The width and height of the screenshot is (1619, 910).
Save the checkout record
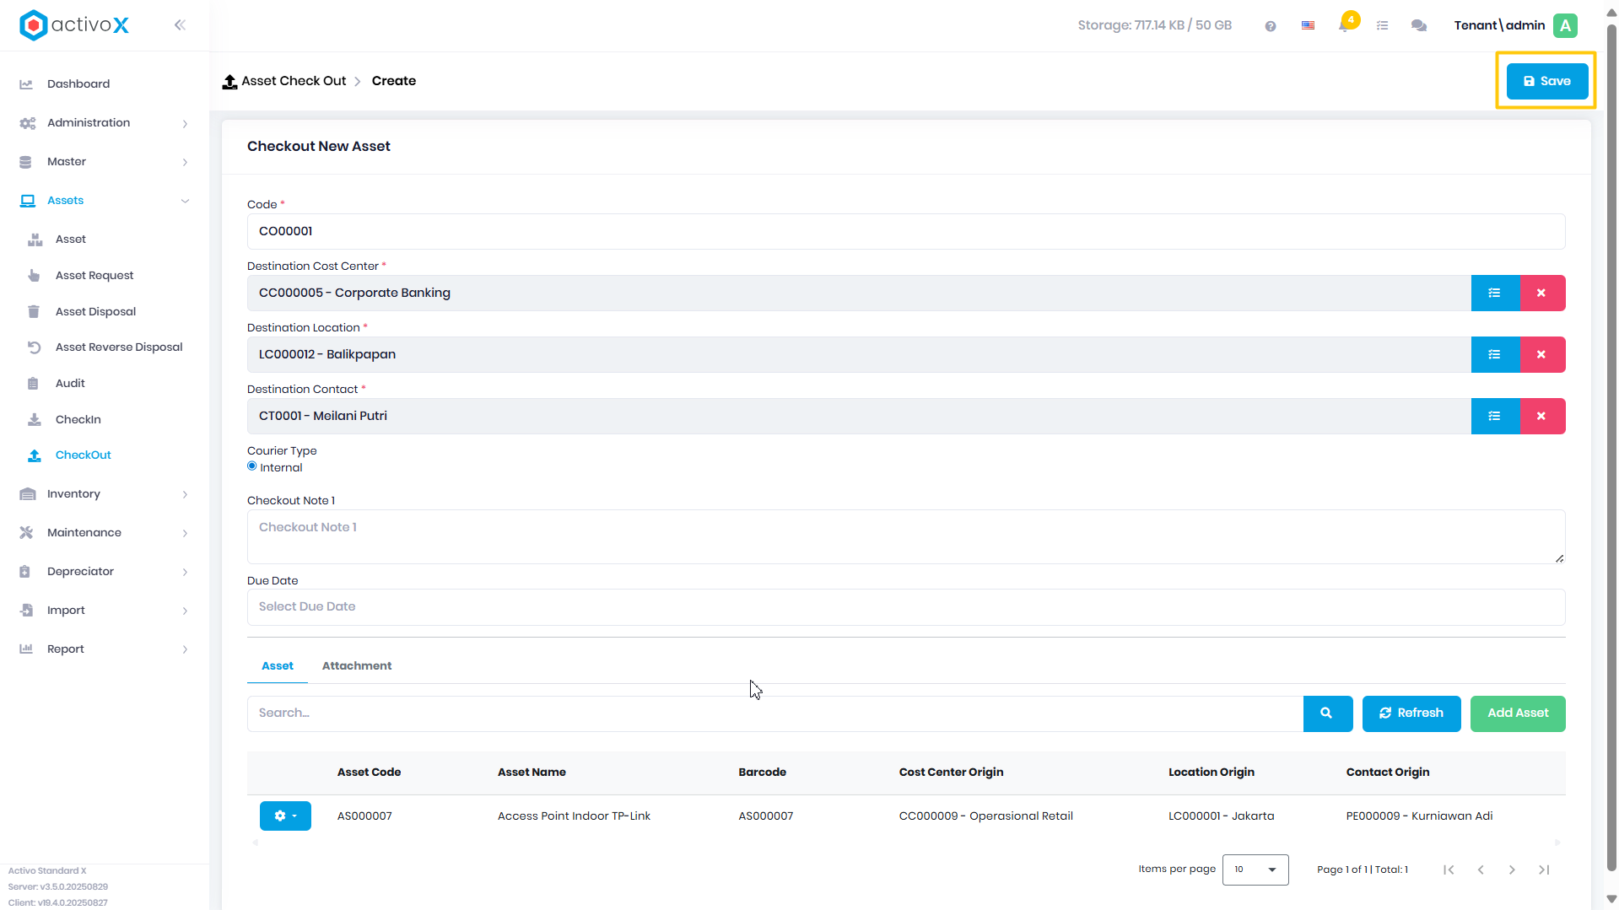(1547, 81)
